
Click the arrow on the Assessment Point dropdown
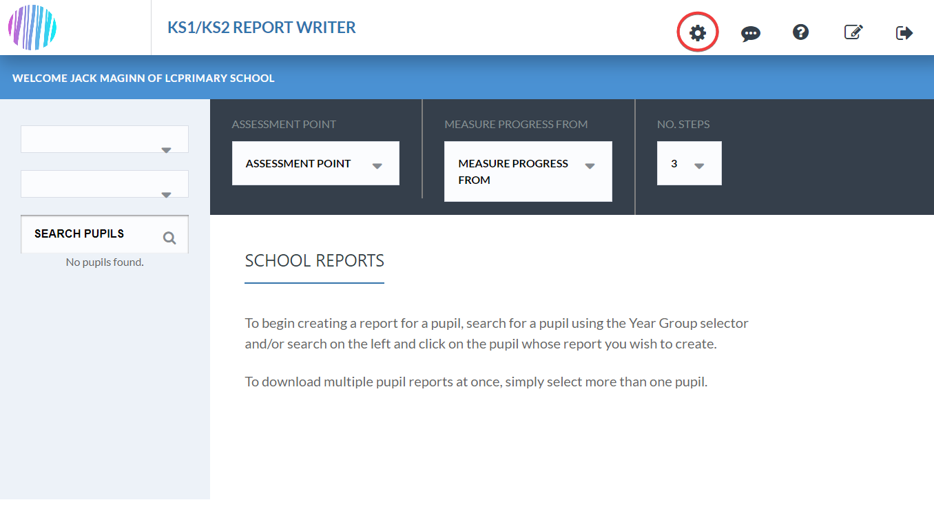tap(377, 166)
